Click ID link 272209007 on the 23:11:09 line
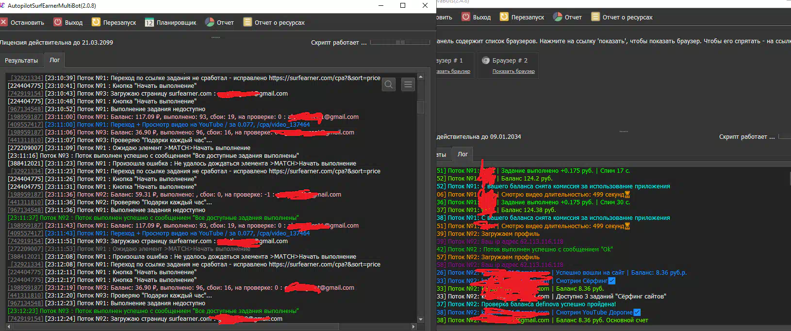 [25, 148]
